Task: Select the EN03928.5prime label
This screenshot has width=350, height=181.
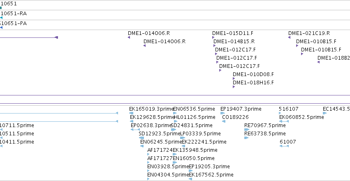Action: (x=168, y=167)
